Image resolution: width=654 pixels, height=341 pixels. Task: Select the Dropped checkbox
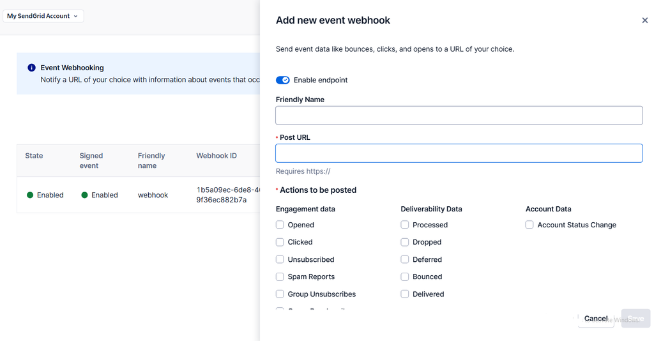click(x=404, y=242)
